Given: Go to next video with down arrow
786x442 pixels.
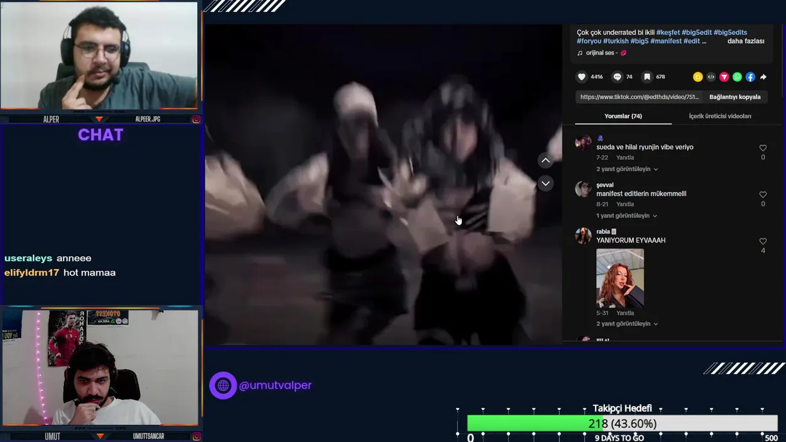Looking at the screenshot, I should click(x=545, y=184).
